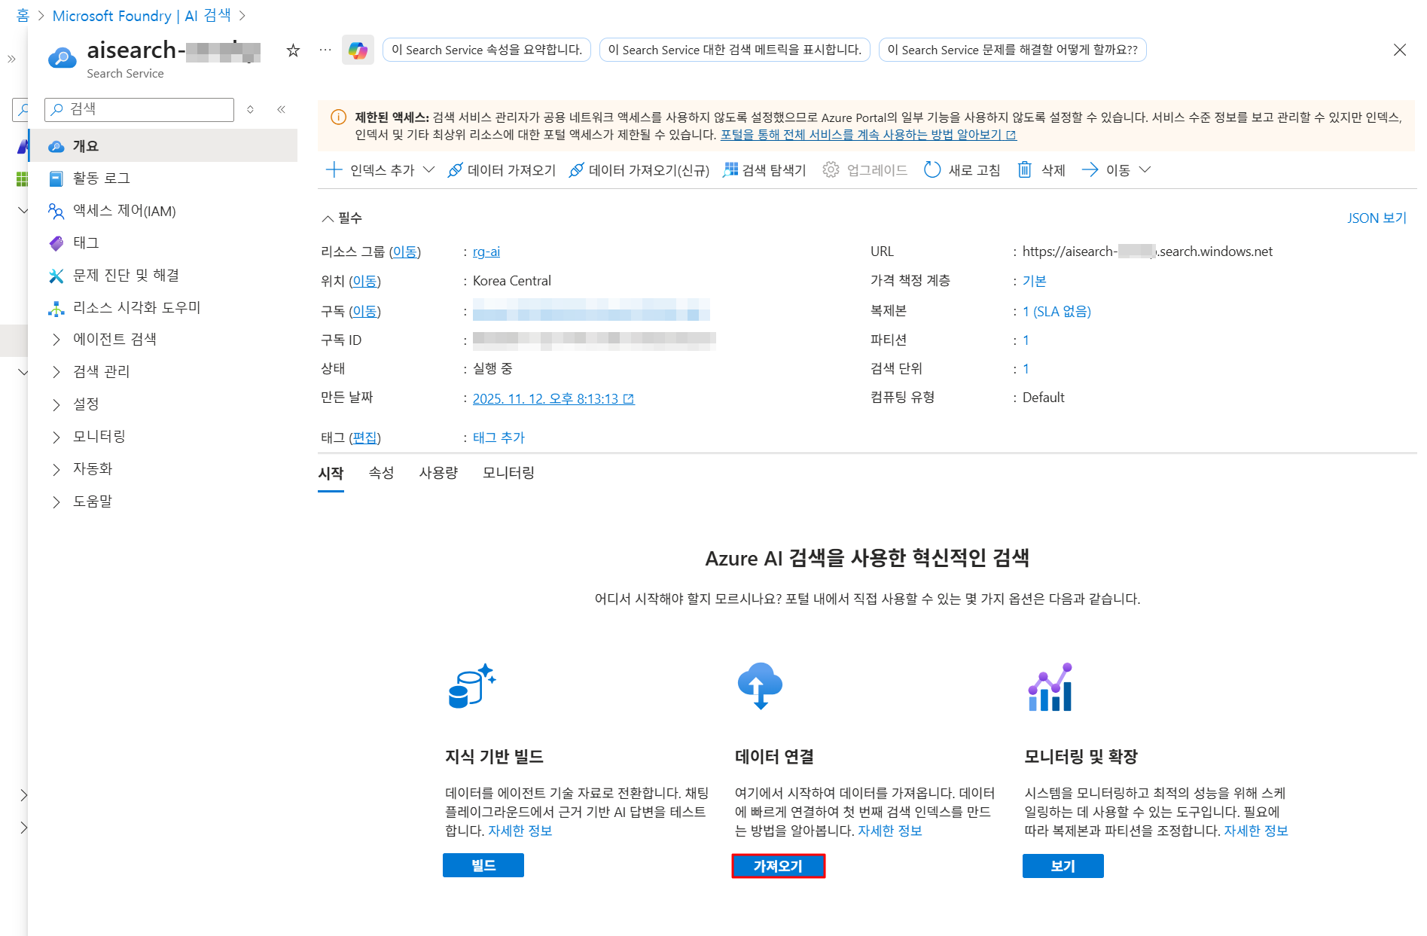Select suggestion about 검색 메트릭을 표시합니다
Screen dimensions: 1427x936
click(x=735, y=50)
